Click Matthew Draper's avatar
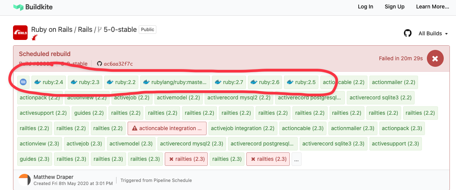456x190 pixels. [x=25, y=180]
